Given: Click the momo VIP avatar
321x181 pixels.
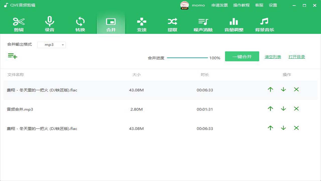Looking at the screenshot, I should [x=185, y=5].
